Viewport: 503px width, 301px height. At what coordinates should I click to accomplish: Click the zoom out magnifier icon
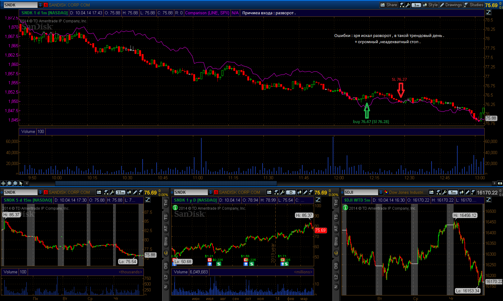click(x=15, y=183)
